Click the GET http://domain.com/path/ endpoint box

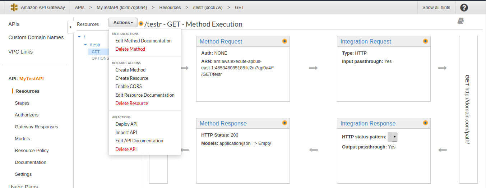pyautogui.click(x=468, y=110)
